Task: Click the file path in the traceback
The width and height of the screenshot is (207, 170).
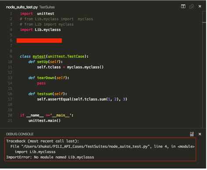Action: click(85, 146)
